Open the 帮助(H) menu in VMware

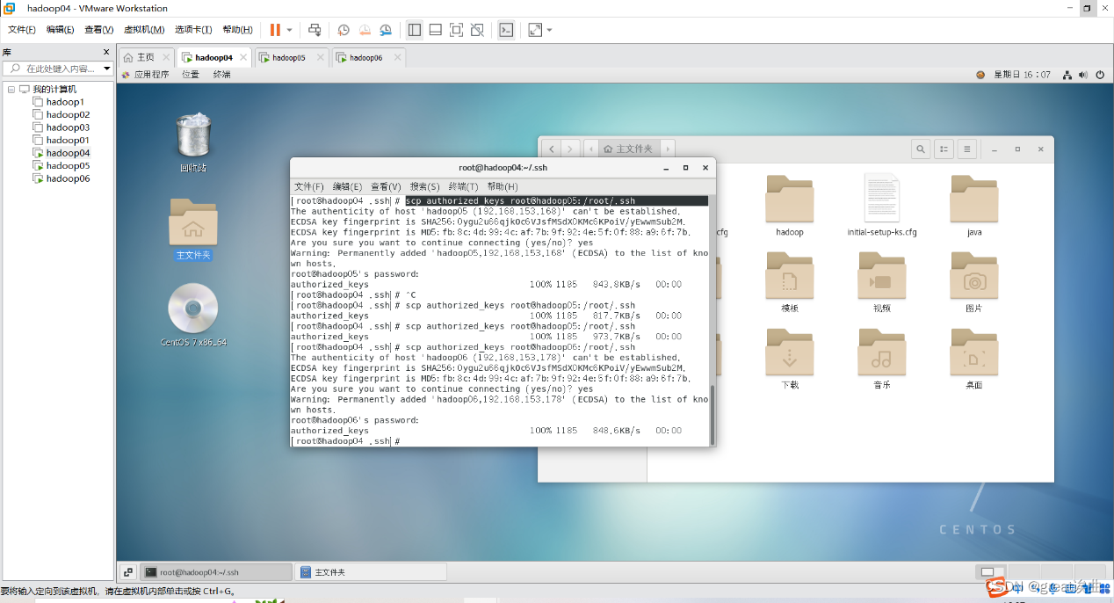[237, 30]
